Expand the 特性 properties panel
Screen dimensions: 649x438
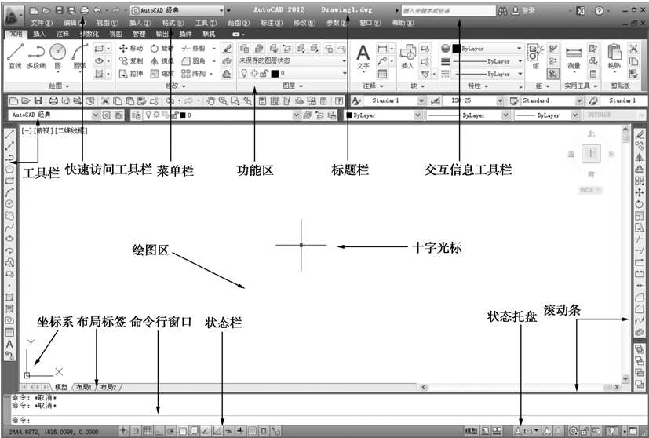(478, 86)
